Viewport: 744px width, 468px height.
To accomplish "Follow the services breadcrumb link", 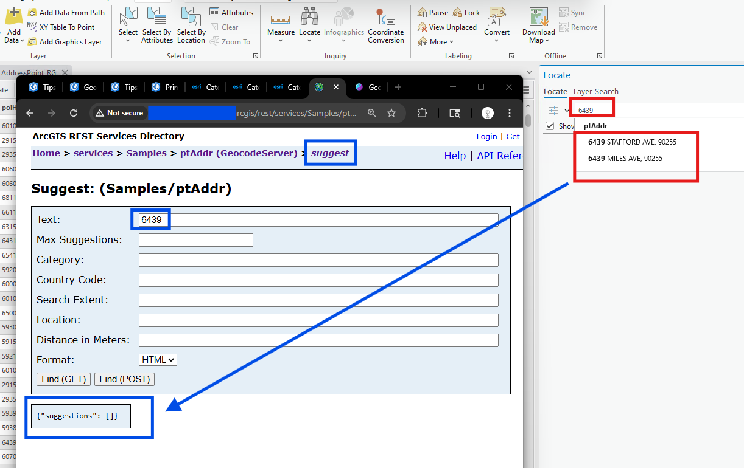I will coord(93,153).
